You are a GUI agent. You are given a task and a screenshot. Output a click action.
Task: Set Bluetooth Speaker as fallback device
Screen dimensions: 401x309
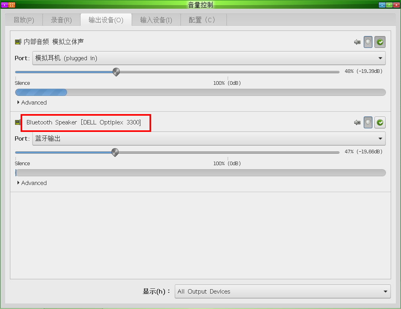click(x=380, y=122)
